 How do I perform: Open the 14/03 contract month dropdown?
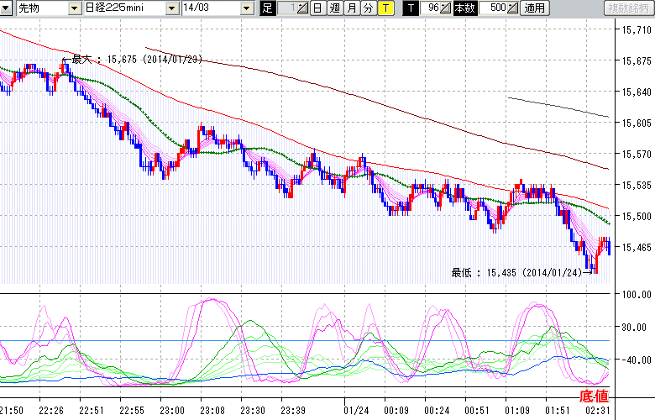(246, 8)
